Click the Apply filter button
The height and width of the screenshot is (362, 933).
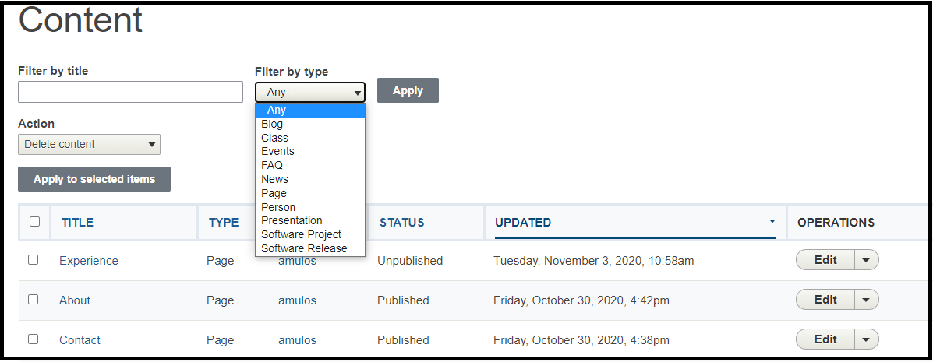pos(408,90)
